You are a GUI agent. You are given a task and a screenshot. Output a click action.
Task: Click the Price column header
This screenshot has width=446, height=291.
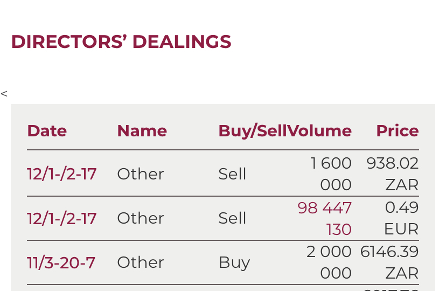point(397,131)
